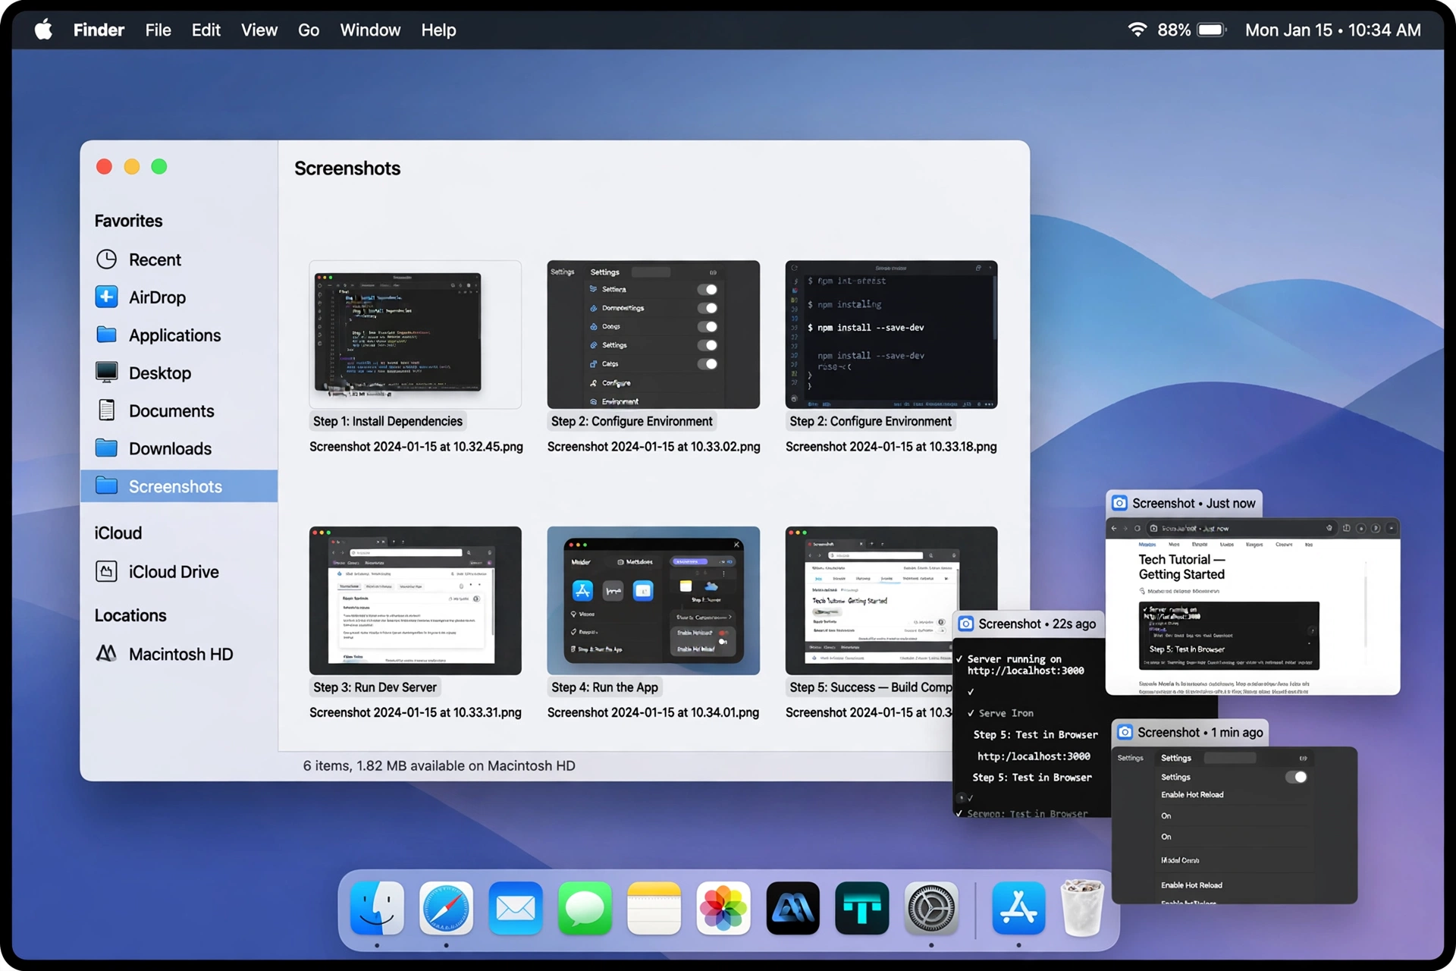Open Recent in Finder sidebar
The width and height of the screenshot is (1456, 971).
179,259
